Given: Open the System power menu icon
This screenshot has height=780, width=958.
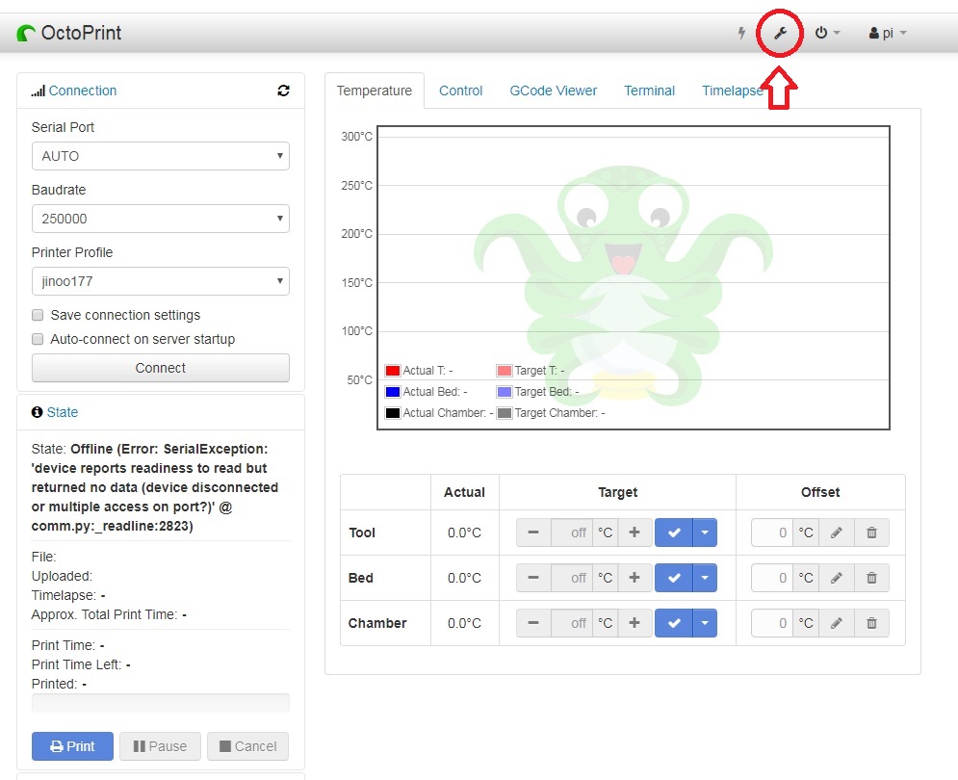Looking at the screenshot, I should point(821,33).
